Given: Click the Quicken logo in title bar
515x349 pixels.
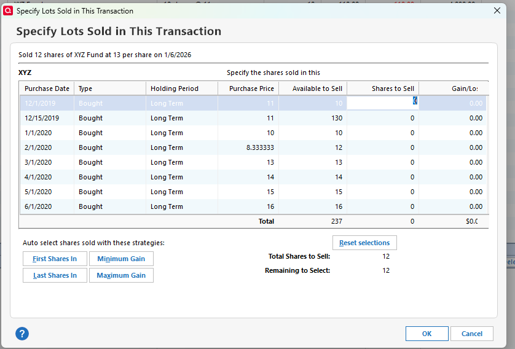Looking at the screenshot, I should pos(9,10).
